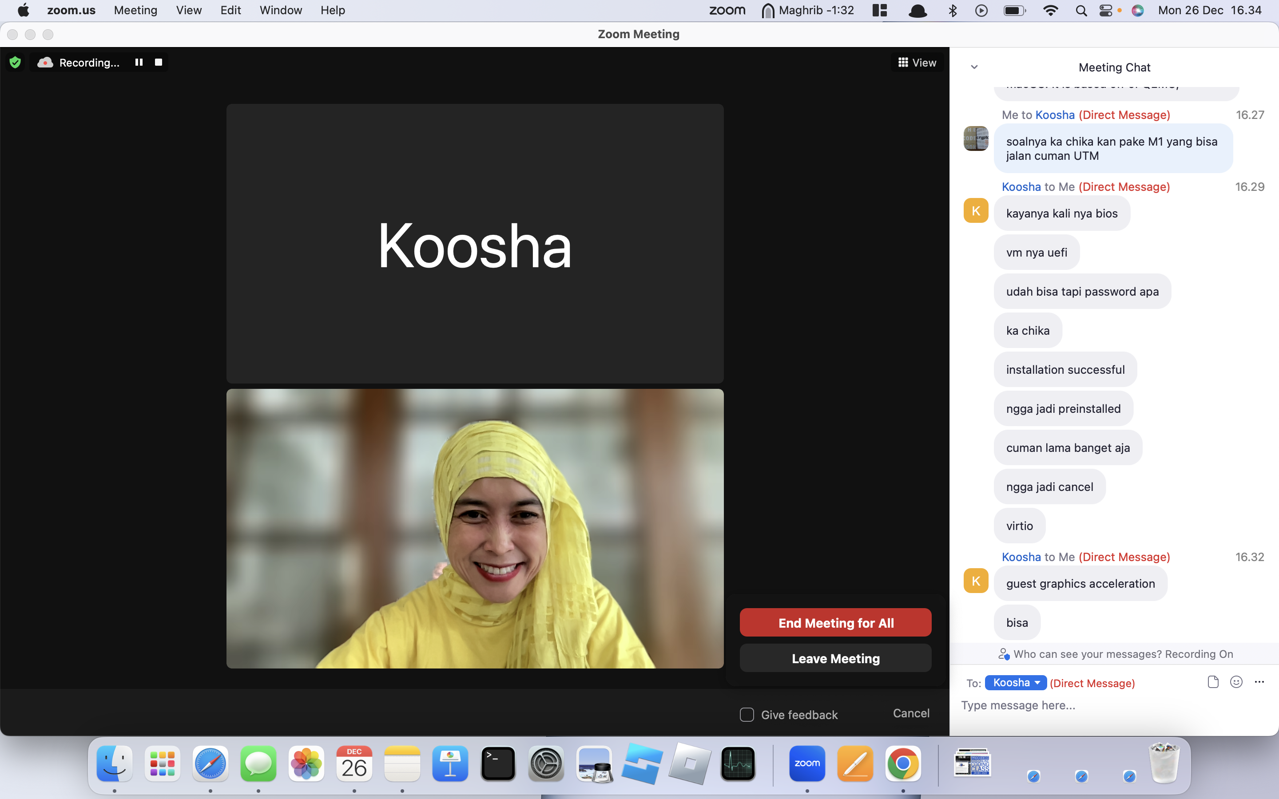Open the Help menu
Image resolution: width=1279 pixels, height=799 pixels.
pos(333,10)
